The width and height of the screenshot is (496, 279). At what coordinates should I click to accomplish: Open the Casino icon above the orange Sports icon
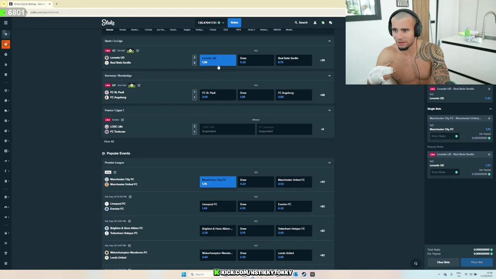(6, 34)
